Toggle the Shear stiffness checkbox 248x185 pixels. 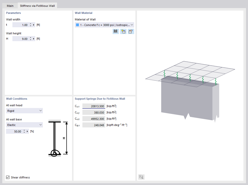[8, 177]
